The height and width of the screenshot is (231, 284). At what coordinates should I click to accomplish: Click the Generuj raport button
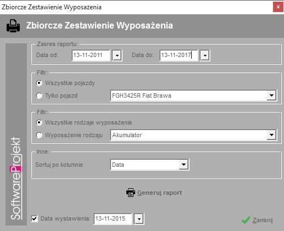point(154,193)
